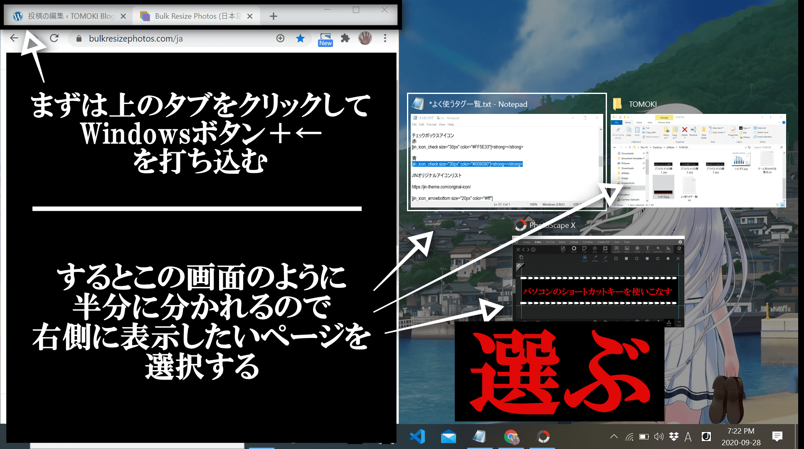Image resolution: width=804 pixels, height=449 pixels.
Task: Open Chrome from the taskbar
Action: click(x=511, y=437)
